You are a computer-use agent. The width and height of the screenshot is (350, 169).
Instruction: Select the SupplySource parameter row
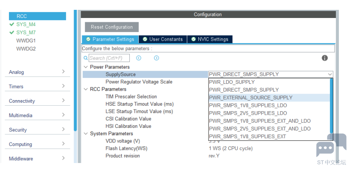pos(145,74)
